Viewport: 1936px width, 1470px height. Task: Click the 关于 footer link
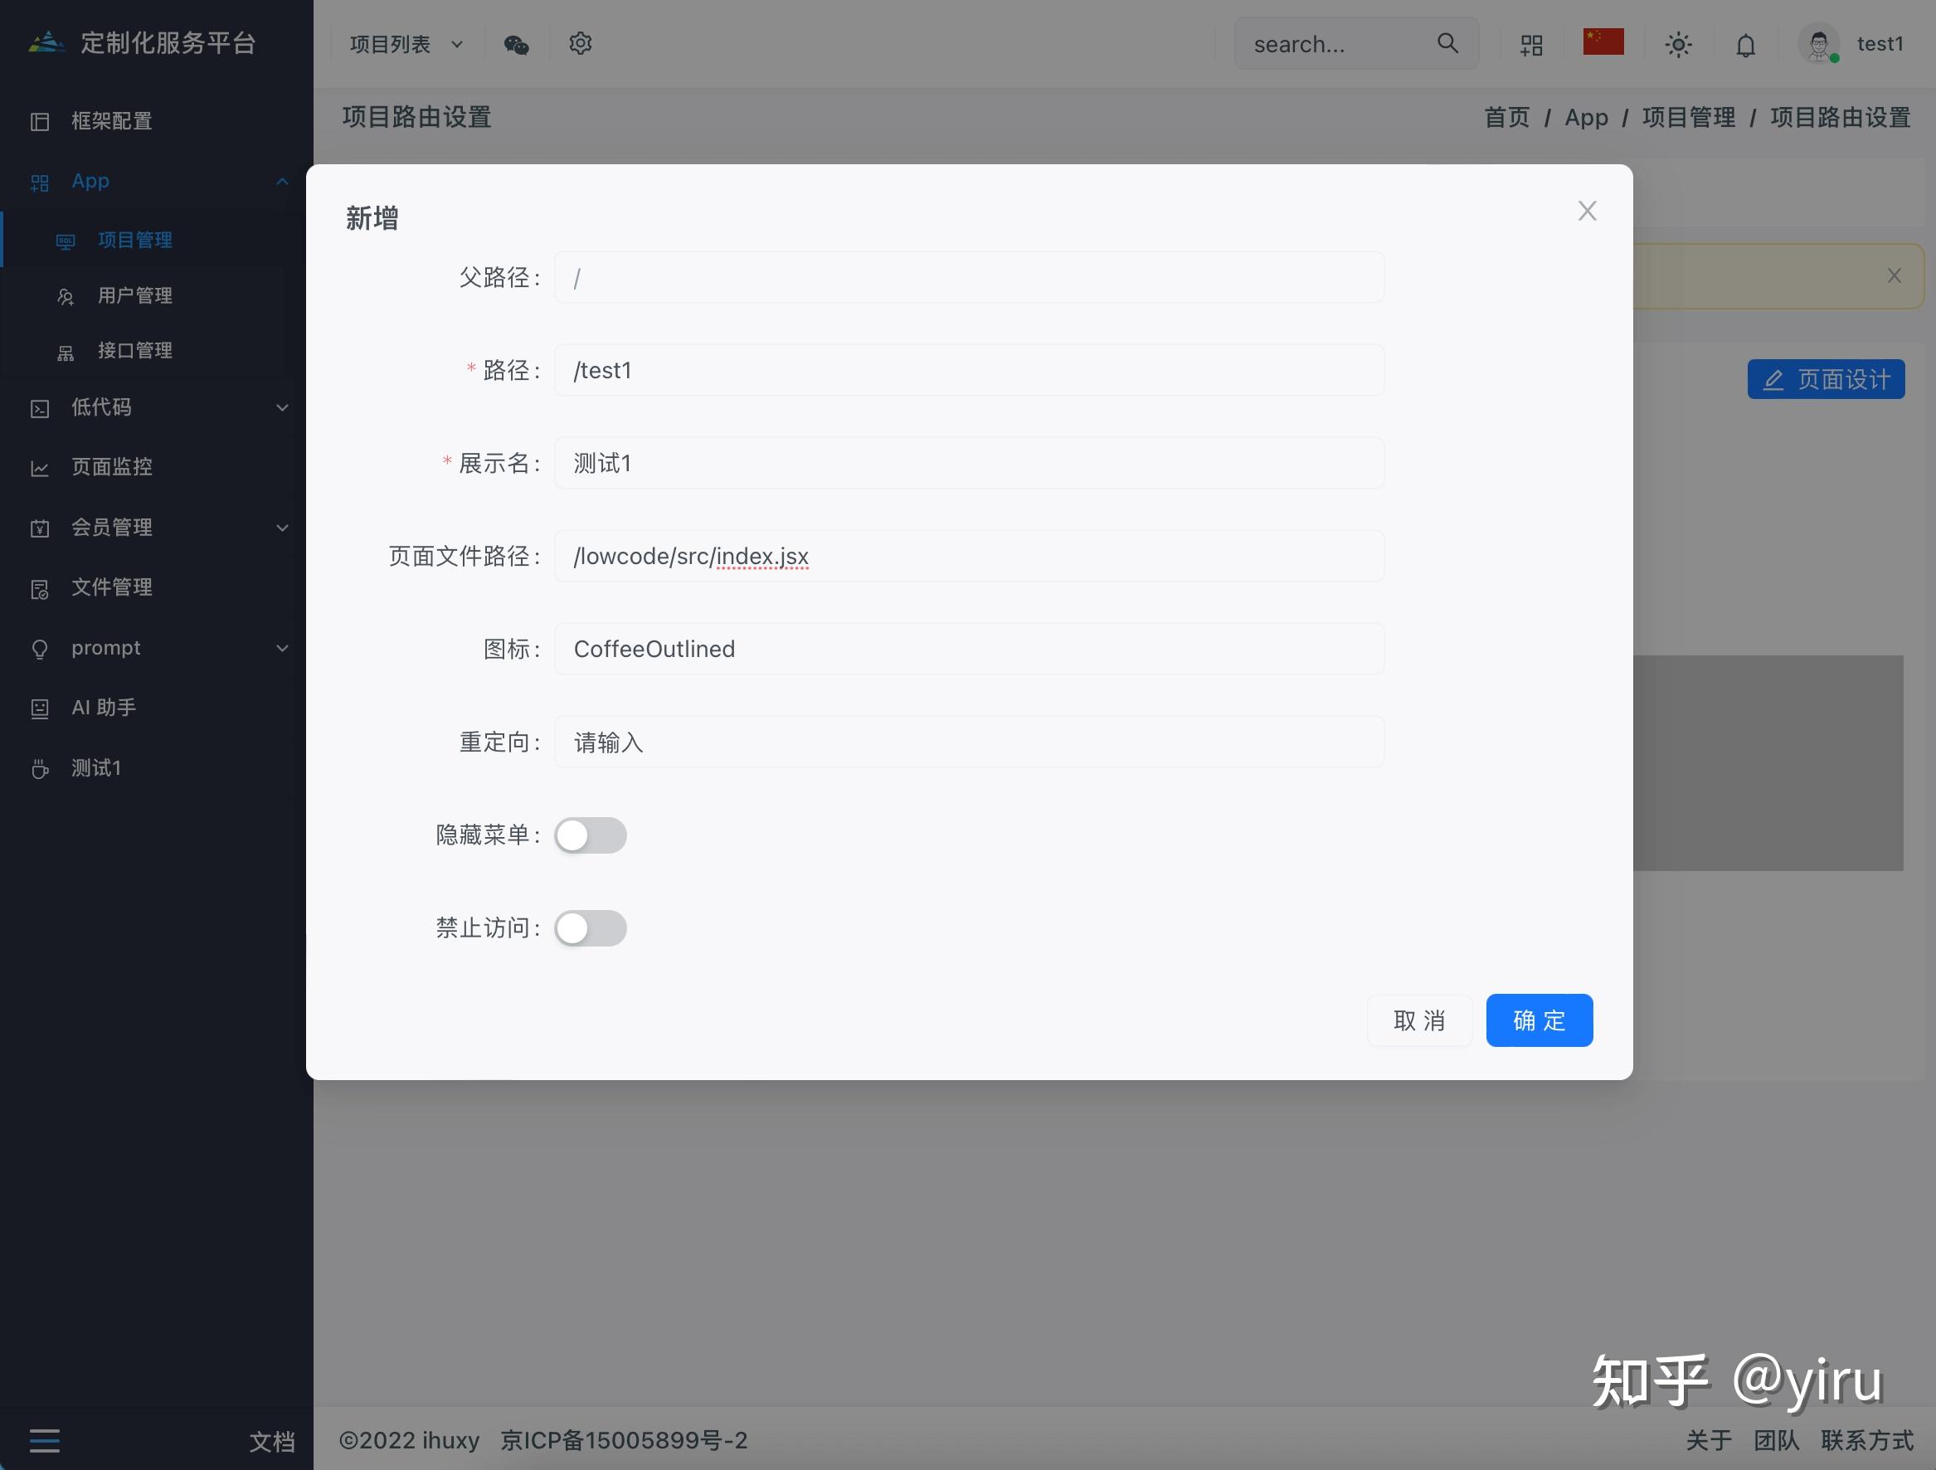point(1709,1440)
